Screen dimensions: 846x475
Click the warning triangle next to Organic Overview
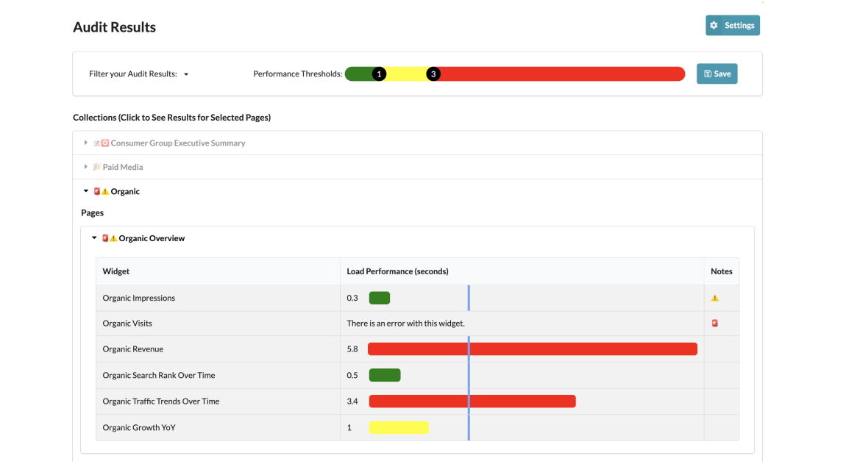point(114,239)
